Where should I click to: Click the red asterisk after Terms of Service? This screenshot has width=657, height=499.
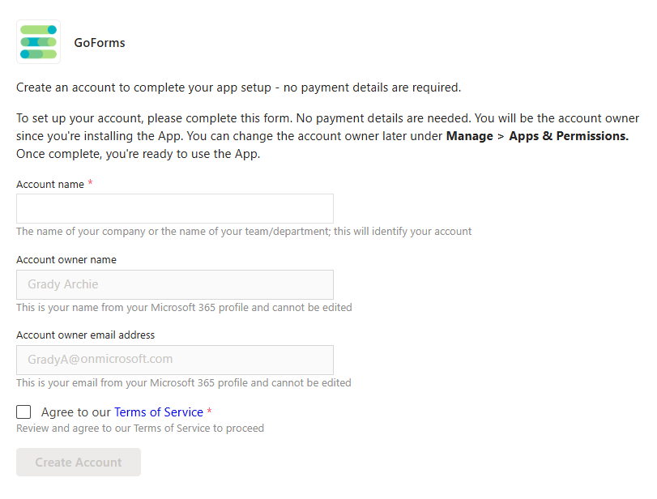coord(210,412)
